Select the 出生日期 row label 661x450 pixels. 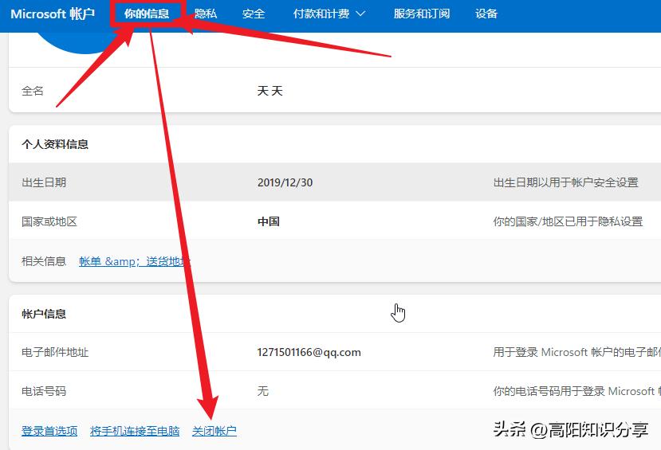pos(44,182)
